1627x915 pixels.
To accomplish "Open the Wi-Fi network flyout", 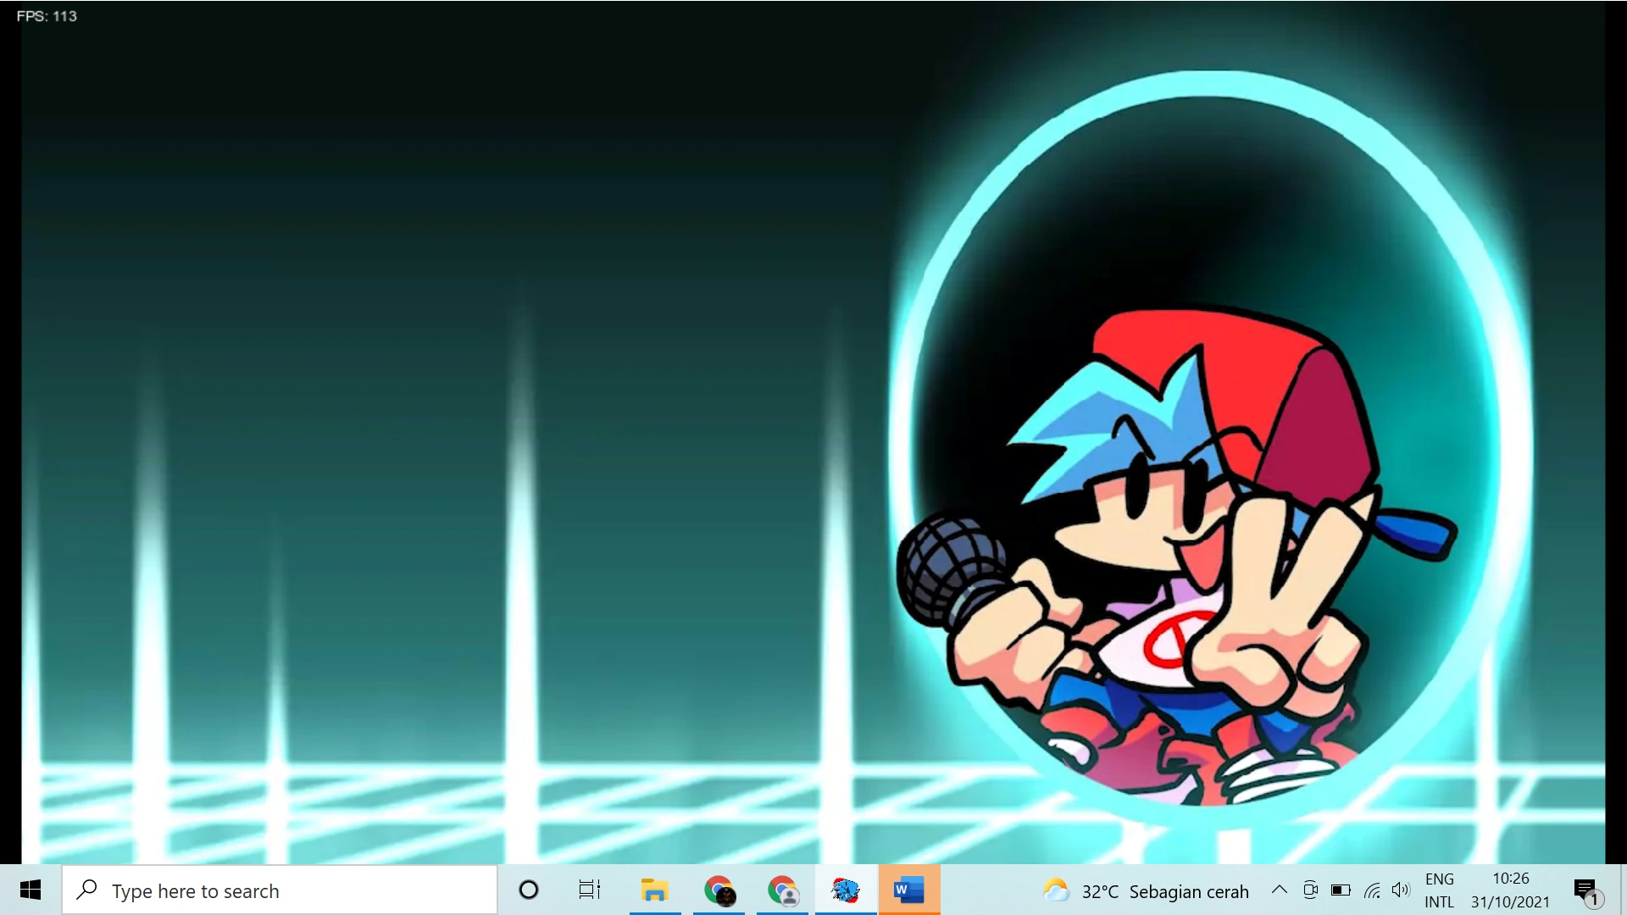I will click(1372, 890).
